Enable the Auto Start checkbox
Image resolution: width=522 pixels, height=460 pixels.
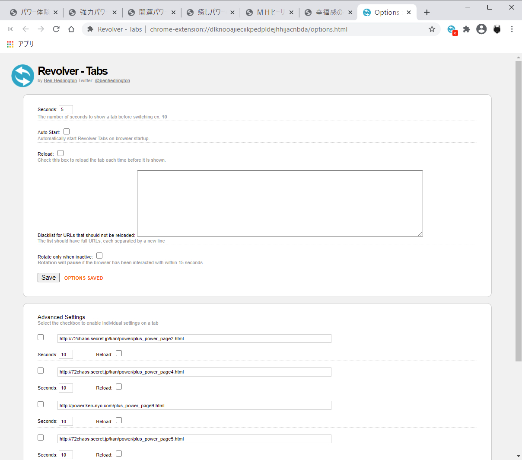(x=67, y=131)
